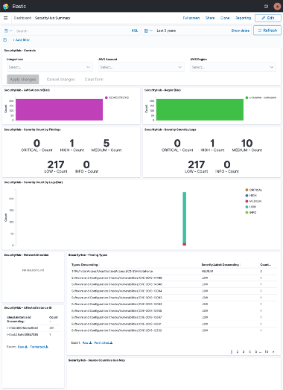Click Clone in dashboard top menu
283x390 pixels.
pyautogui.click(x=225, y=18)
